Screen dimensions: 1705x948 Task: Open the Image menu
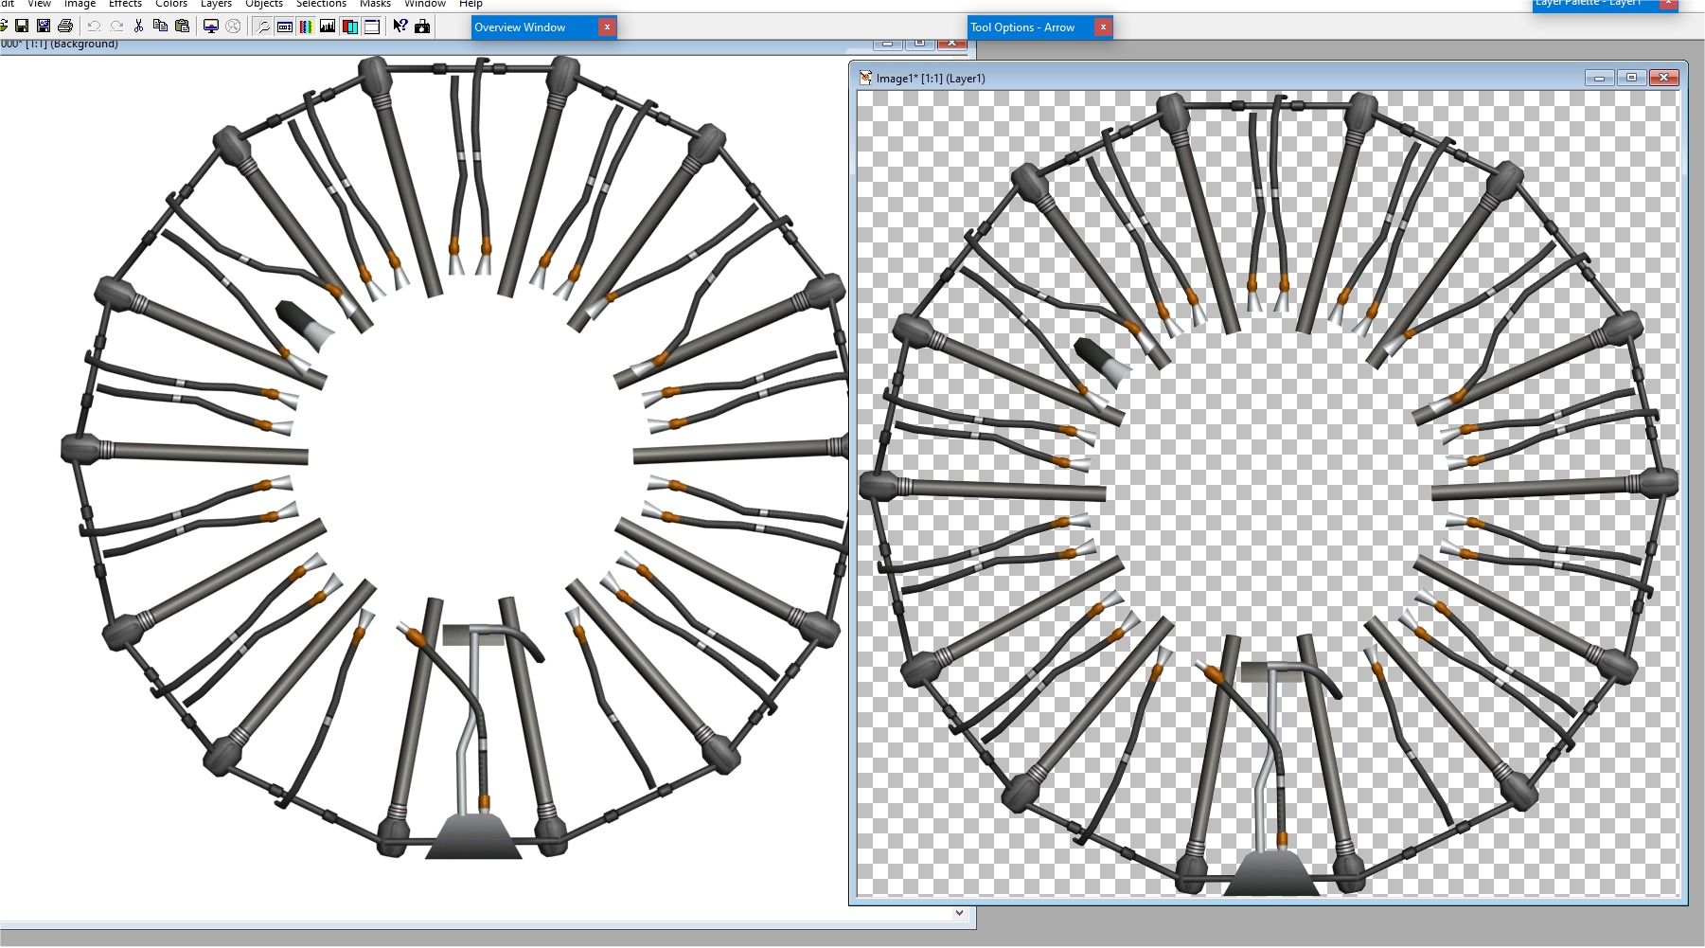coord(80,4)
